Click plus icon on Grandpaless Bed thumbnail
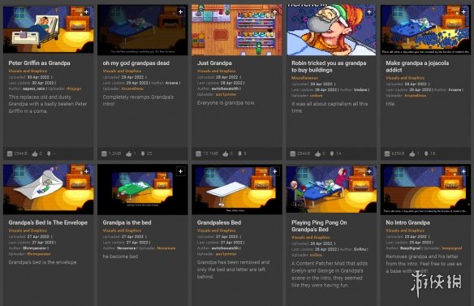 [275, 171]
